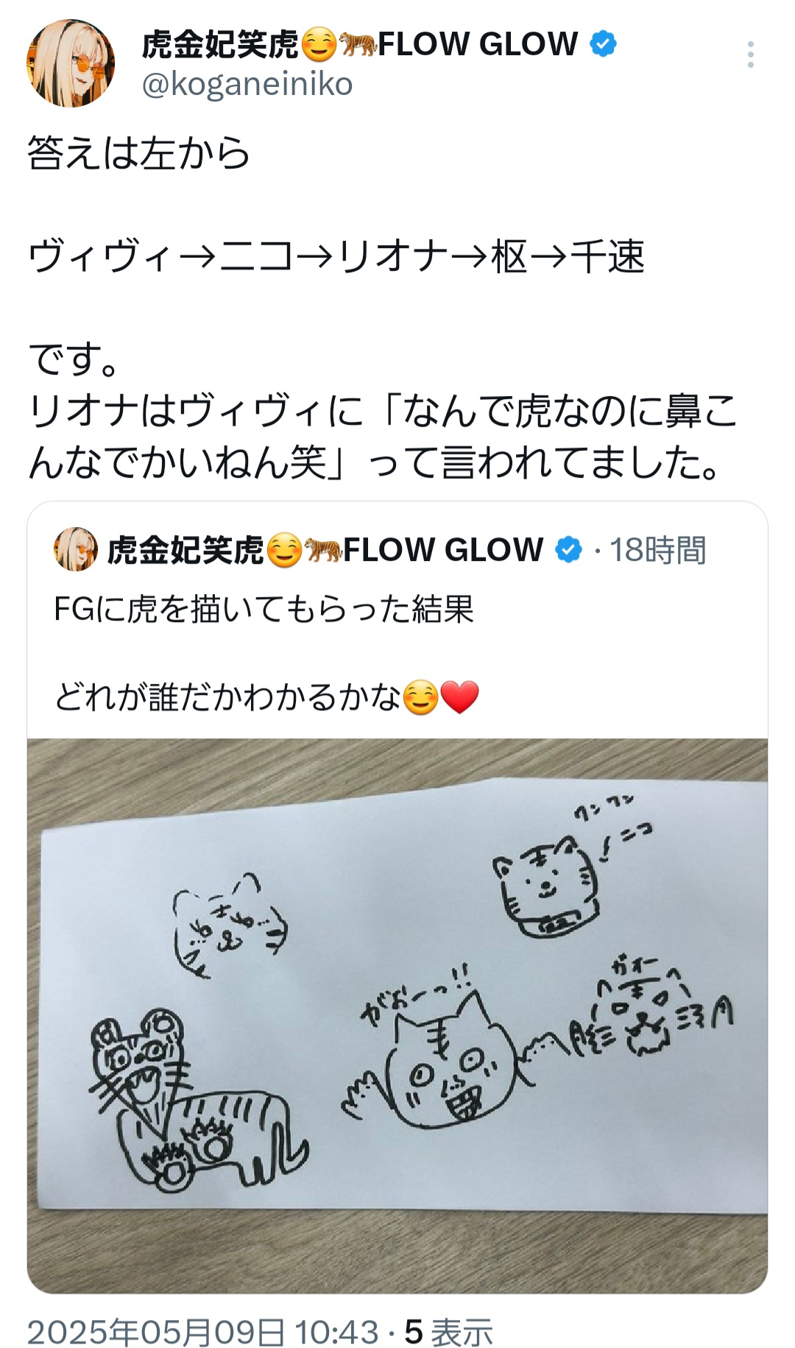
Task: Open the display name 虎金妃笑虎 FLOW GLOW
Action: point(360,44)
